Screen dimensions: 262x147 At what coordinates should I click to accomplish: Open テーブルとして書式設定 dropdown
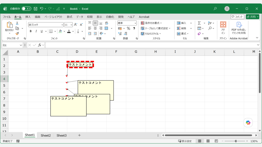click(x=156, y=28)
